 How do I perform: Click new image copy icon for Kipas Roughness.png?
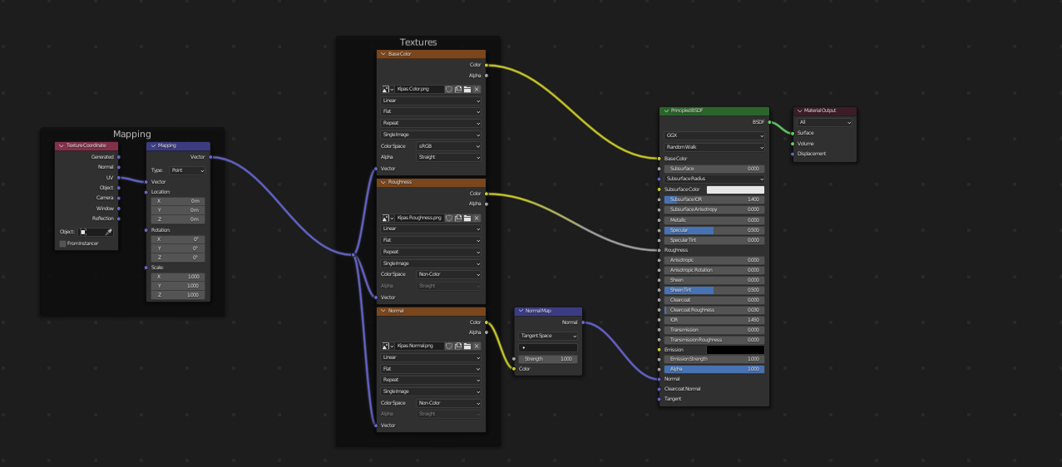click(x=458, y=218)
